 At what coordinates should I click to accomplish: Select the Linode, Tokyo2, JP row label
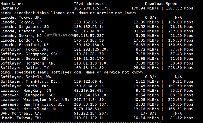(22, 22)
